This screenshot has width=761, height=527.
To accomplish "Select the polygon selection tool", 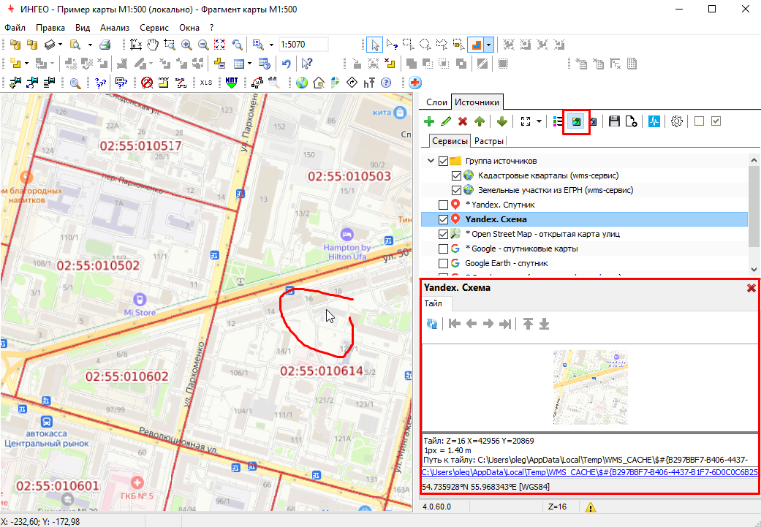I will [x=442, y=45].
